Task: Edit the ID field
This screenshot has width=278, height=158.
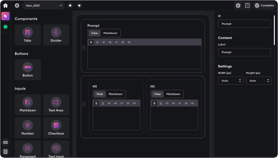Action: click(x=245, y=24)
